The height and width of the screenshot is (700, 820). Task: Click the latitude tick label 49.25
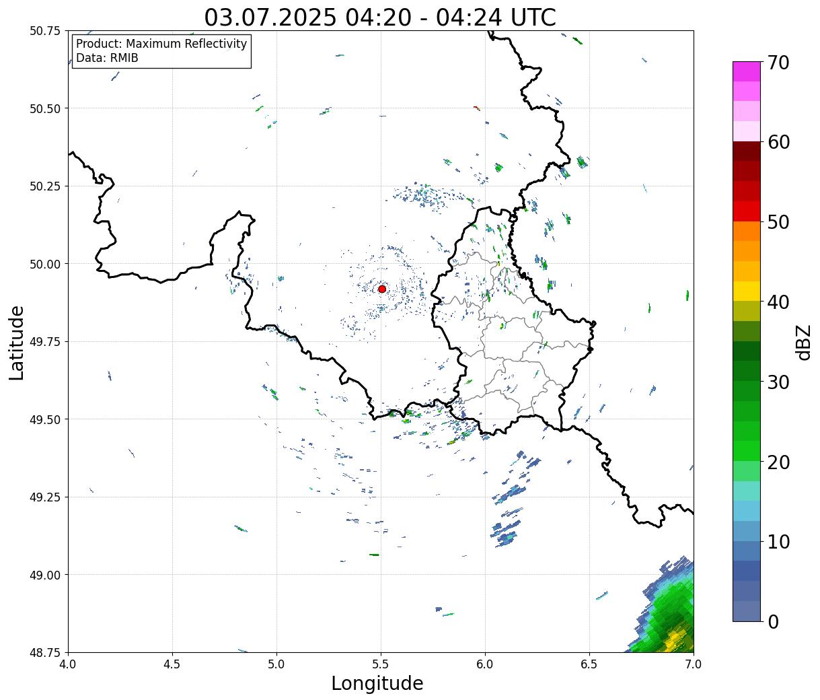[x=44, y=497]
